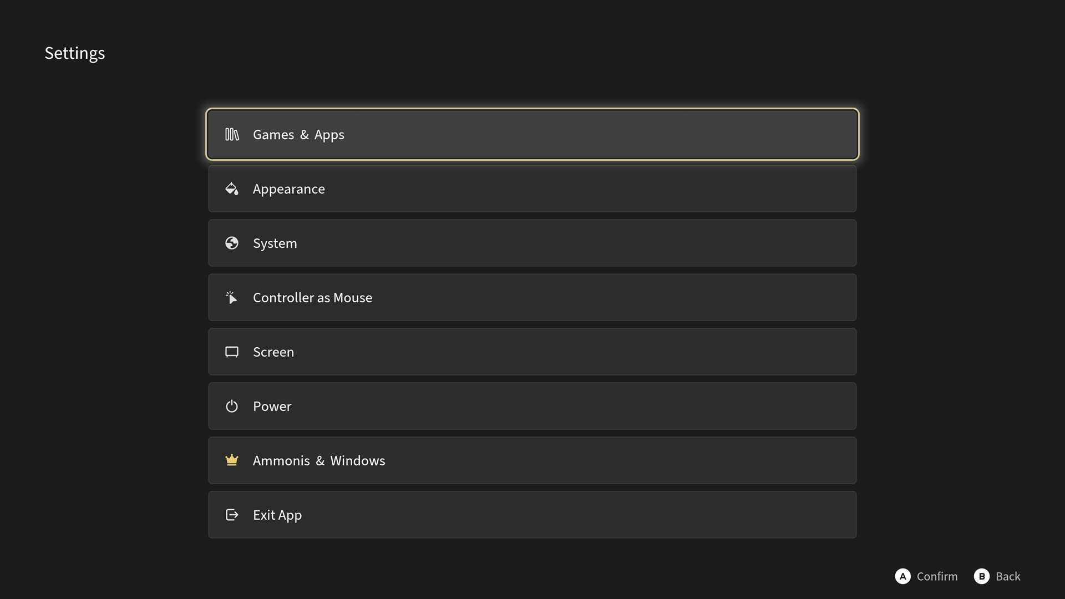
Task: Click the Confirm label
Action: 937,576
